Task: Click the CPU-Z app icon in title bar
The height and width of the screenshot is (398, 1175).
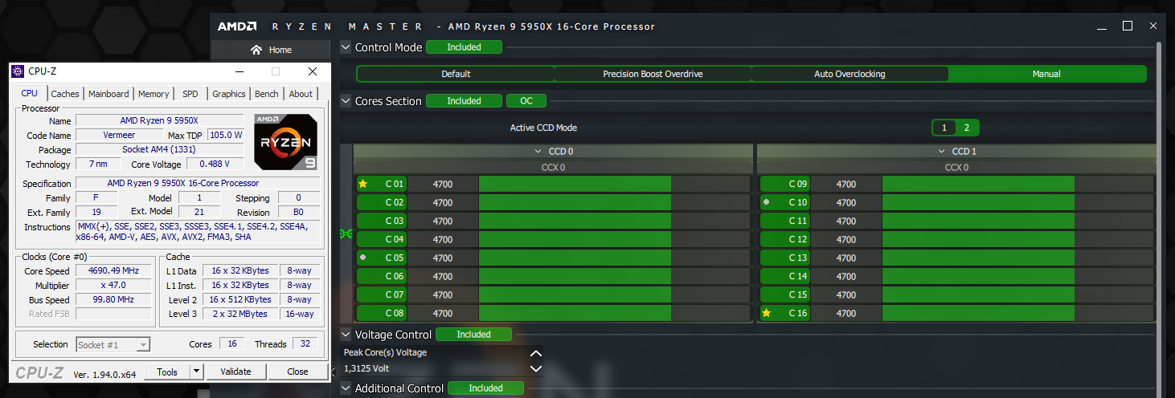Action: 18,71
